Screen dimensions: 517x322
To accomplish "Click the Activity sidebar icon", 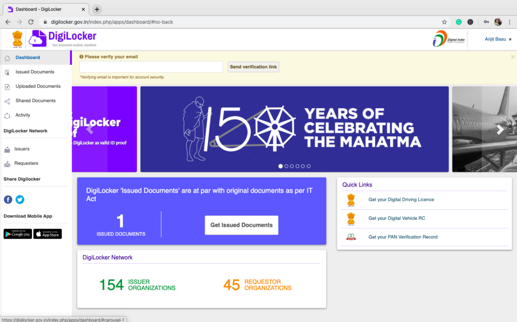I will pyautogui.click(x=7, y=116).
